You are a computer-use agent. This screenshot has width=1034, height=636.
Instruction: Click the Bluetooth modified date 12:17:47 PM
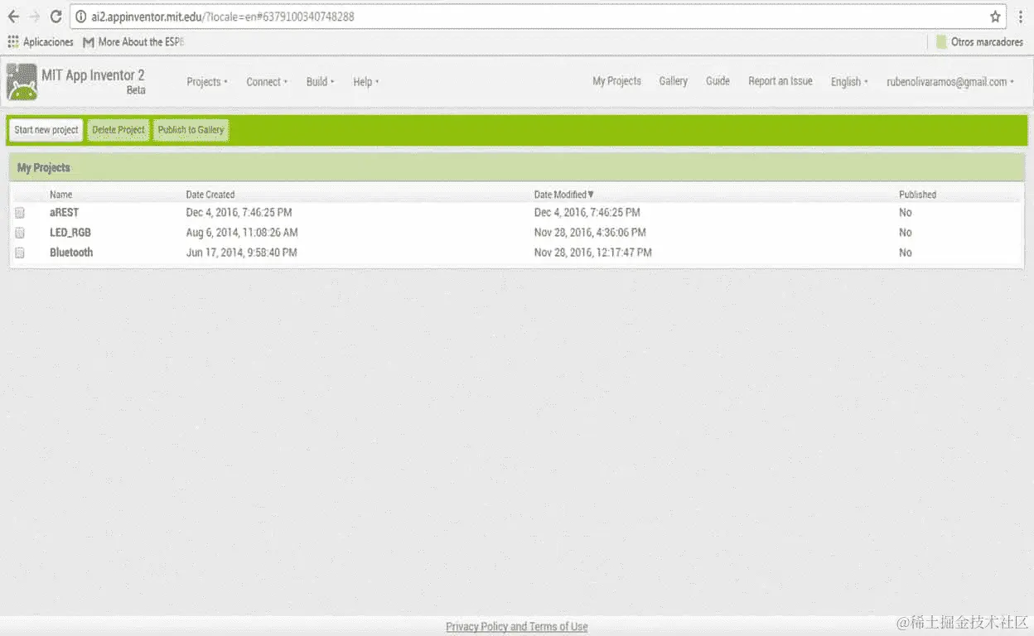point(592,253)
